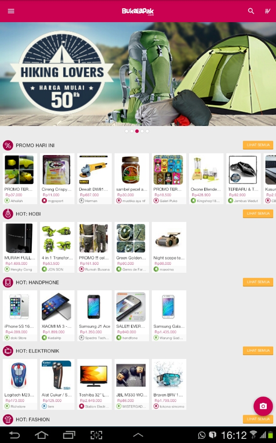This screenshot has width=276, height=443.
Task: Tap the search magnifier icon
Action: [251, 11]
